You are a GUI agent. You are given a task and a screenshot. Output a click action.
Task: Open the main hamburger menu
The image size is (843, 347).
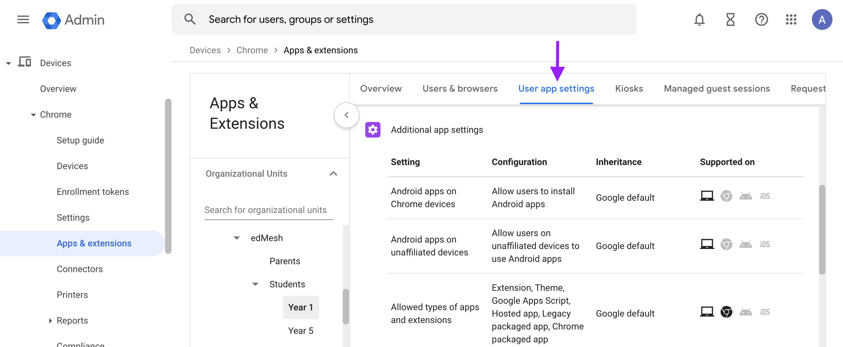coord(23,20)
